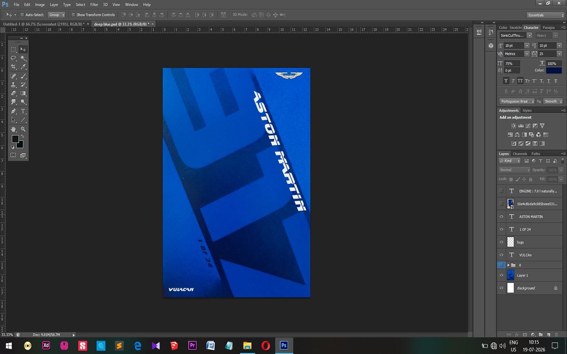Open the 18 pt font size dropdown
This screenshot has height=354, width=567.
click(x=527, y=46)
